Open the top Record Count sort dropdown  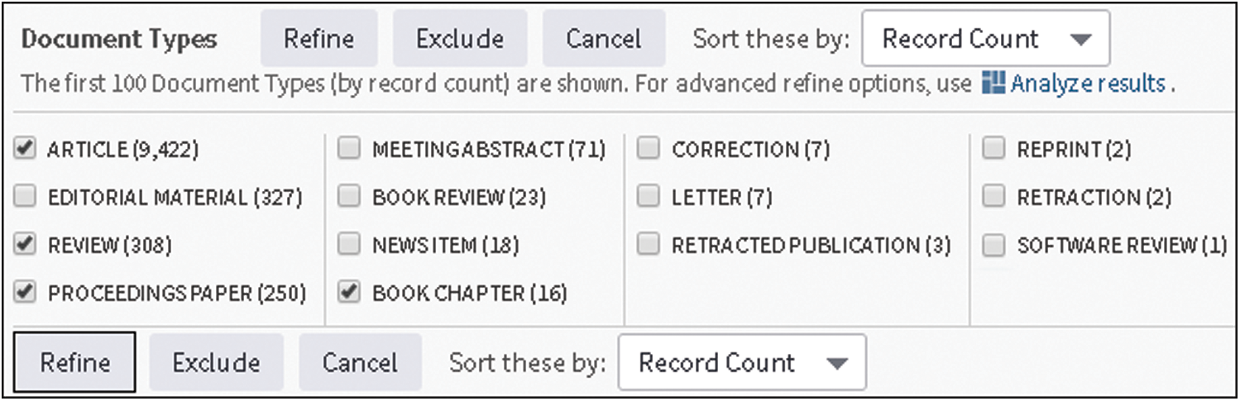(x=985, y=39)
